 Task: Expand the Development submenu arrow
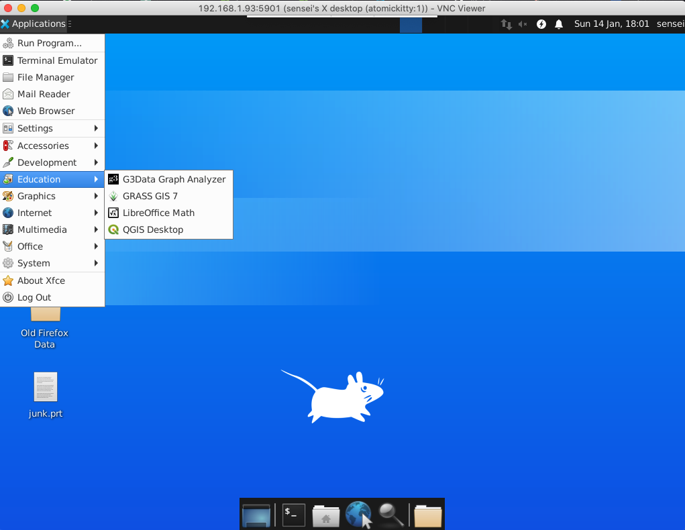point(96,162)
